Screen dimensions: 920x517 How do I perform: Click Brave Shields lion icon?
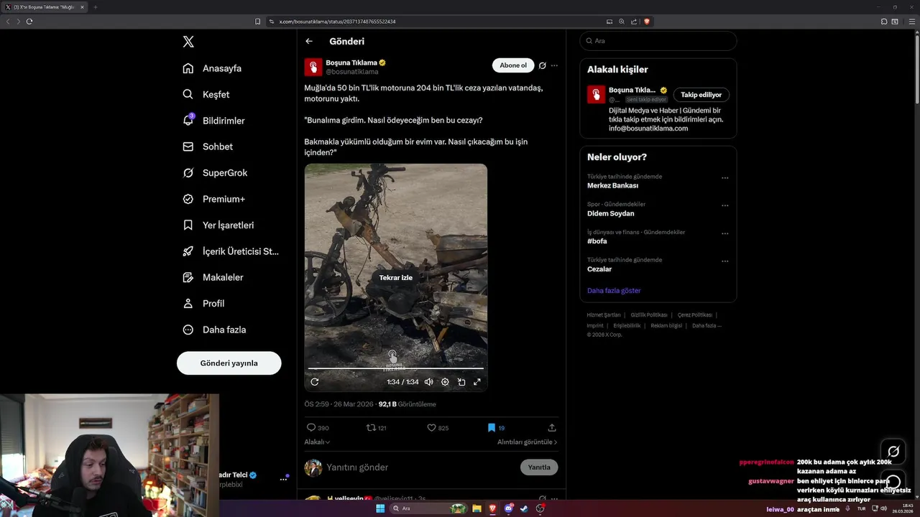pos(647,22)
